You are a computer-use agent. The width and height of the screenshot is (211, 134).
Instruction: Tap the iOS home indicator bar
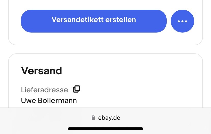coord(106,129)
